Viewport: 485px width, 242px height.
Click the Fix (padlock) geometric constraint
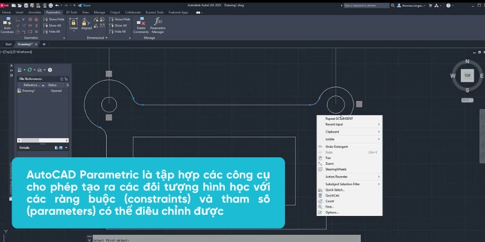(36, 19)
